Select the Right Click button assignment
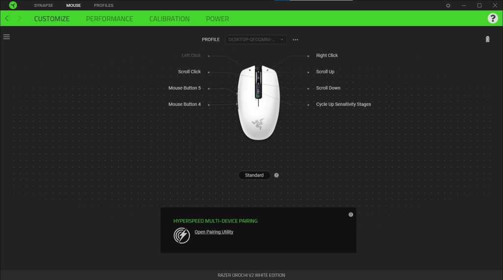This screenshot has height=280, width=503. [327, 55]
